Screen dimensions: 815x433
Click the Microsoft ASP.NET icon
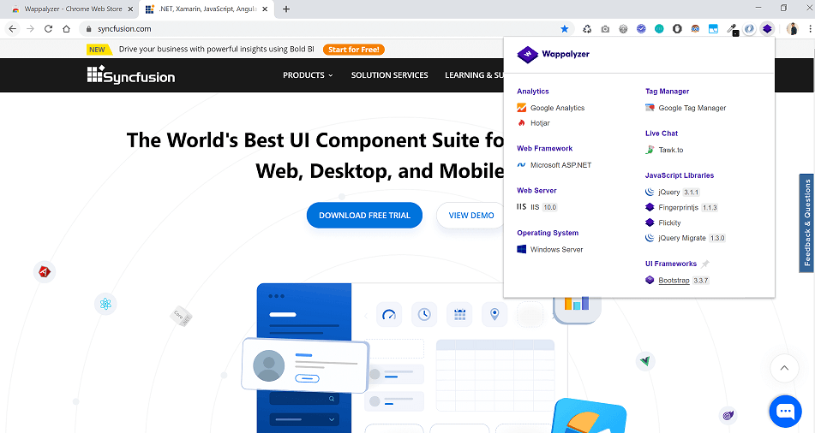[x=521, y=165]
